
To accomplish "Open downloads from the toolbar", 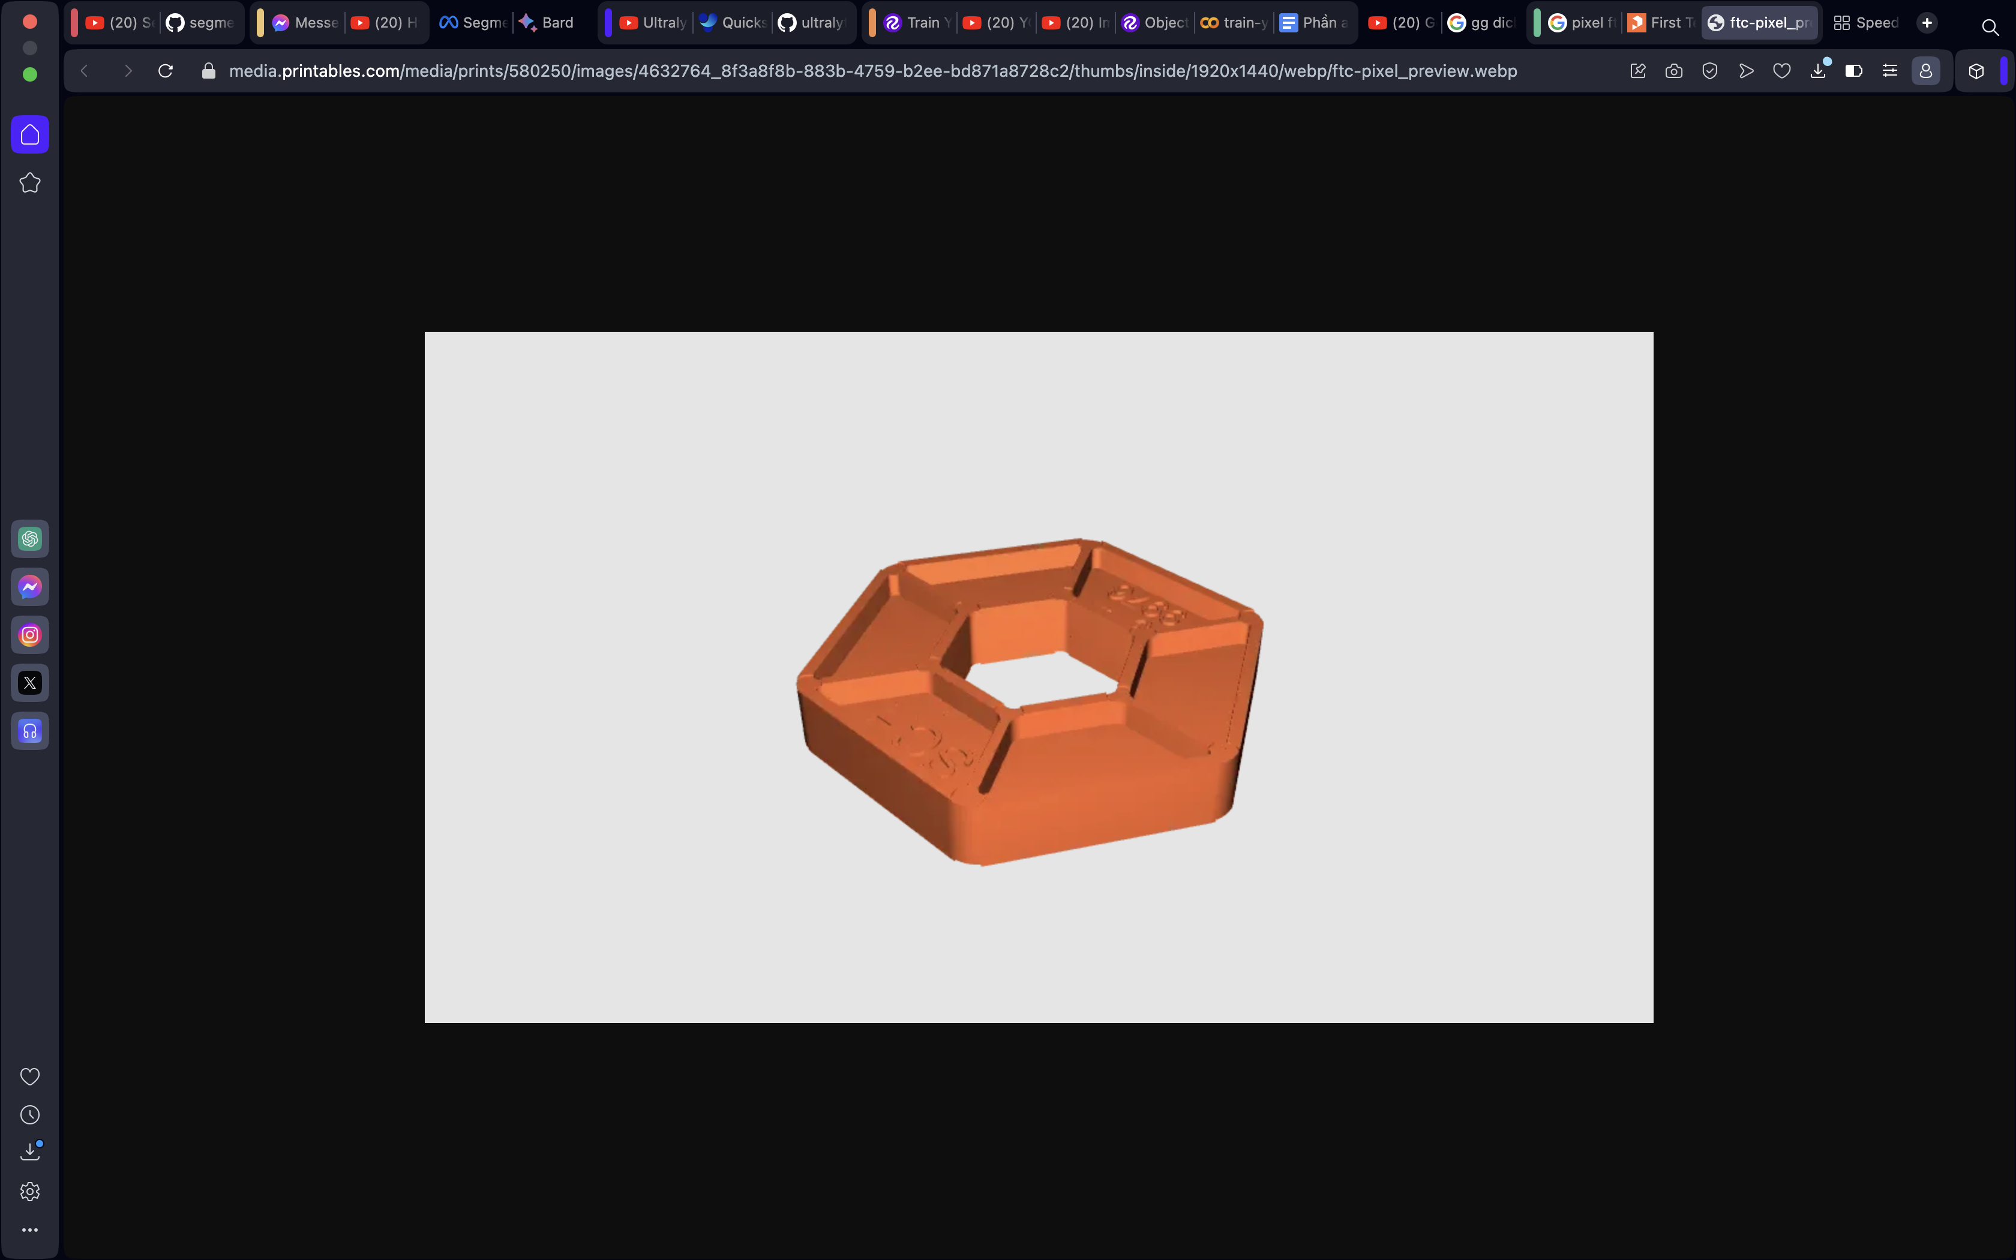I will (x=1818, y=71).
